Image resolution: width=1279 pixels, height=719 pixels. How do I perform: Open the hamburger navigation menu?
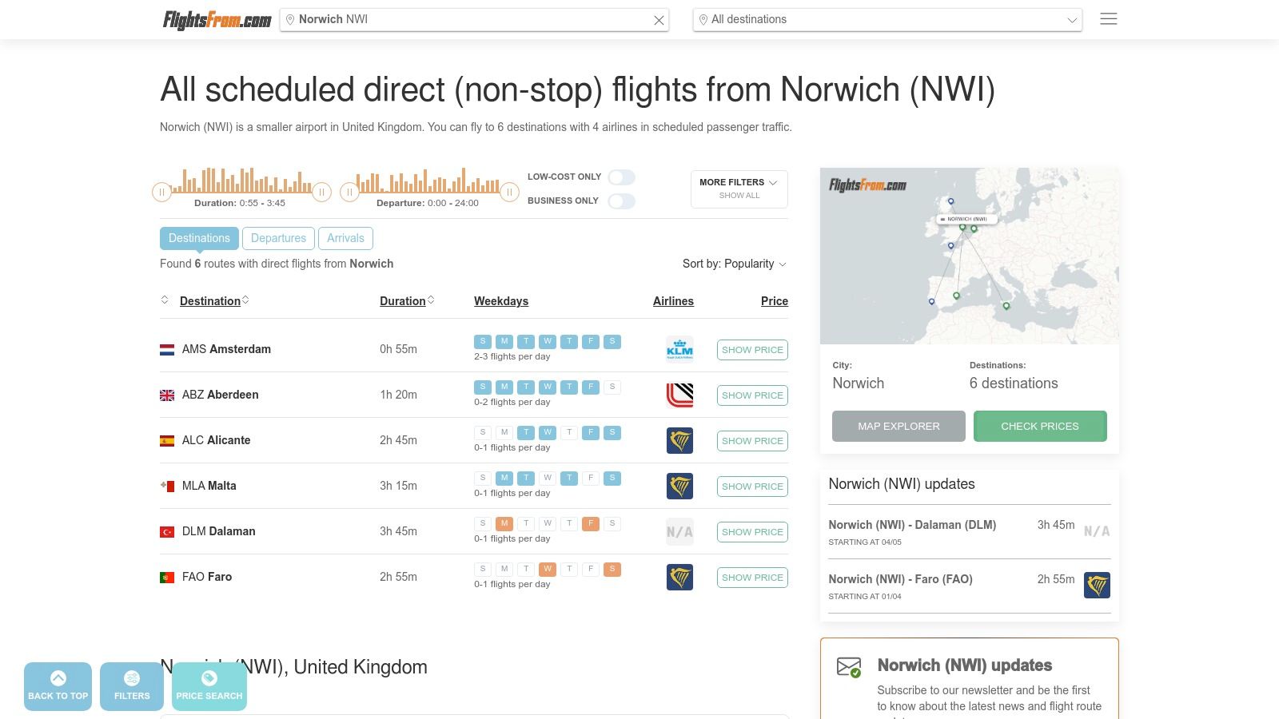click(1109, 19)
